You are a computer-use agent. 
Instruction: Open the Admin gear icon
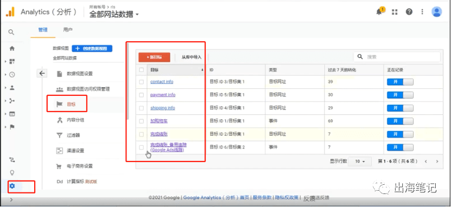click(12, 186)
